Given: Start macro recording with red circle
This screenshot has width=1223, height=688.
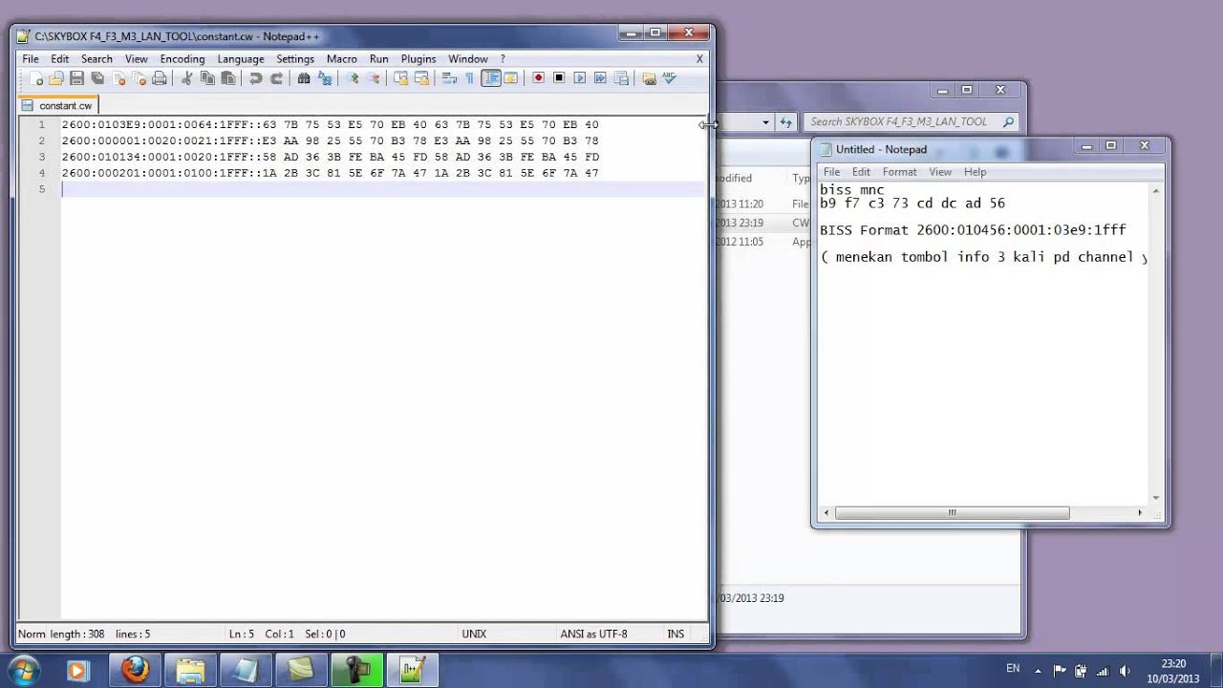Looking at the screenshot, I should (539, 78).
